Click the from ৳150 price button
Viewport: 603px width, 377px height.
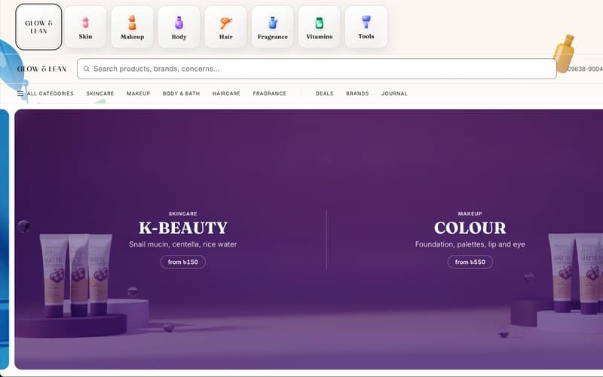tap(183, 262)
